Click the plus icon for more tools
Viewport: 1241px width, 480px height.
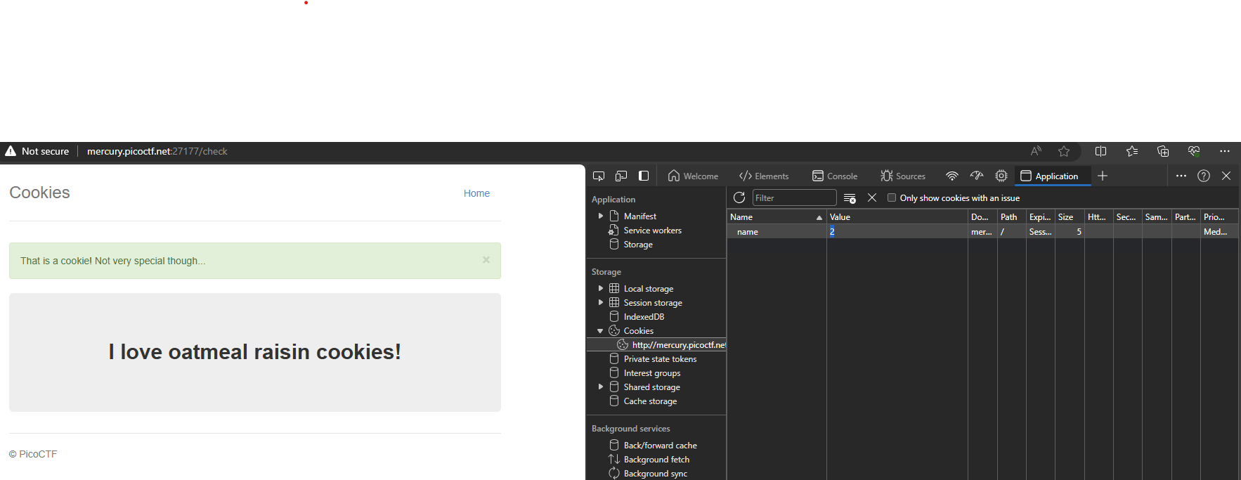click(1103, 176)
